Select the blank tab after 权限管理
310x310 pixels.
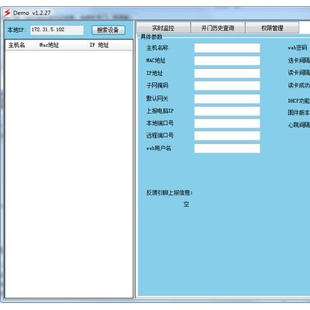305,27
